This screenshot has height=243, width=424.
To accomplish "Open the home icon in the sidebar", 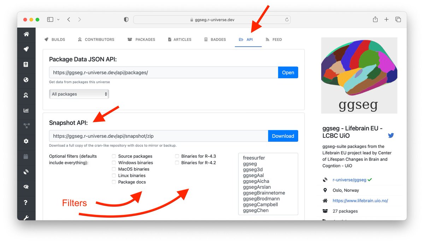I will coord(26,34).
